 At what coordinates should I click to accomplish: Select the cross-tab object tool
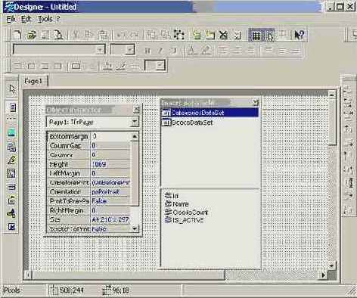[11, 174]
